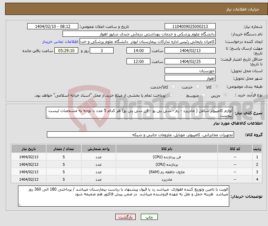Click the response deadline date 1404/02/13 field
Image resolution: width=268 pixels, height=226 pixels.
(x=190, y=50)
